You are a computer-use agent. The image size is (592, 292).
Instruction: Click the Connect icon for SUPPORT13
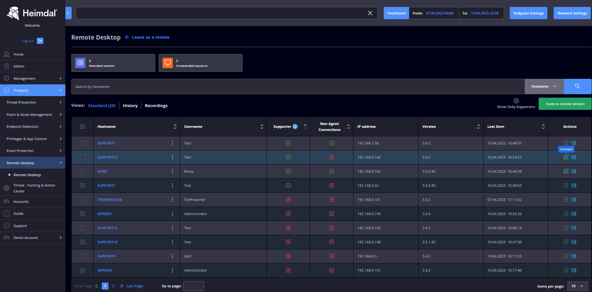point(566,157)
